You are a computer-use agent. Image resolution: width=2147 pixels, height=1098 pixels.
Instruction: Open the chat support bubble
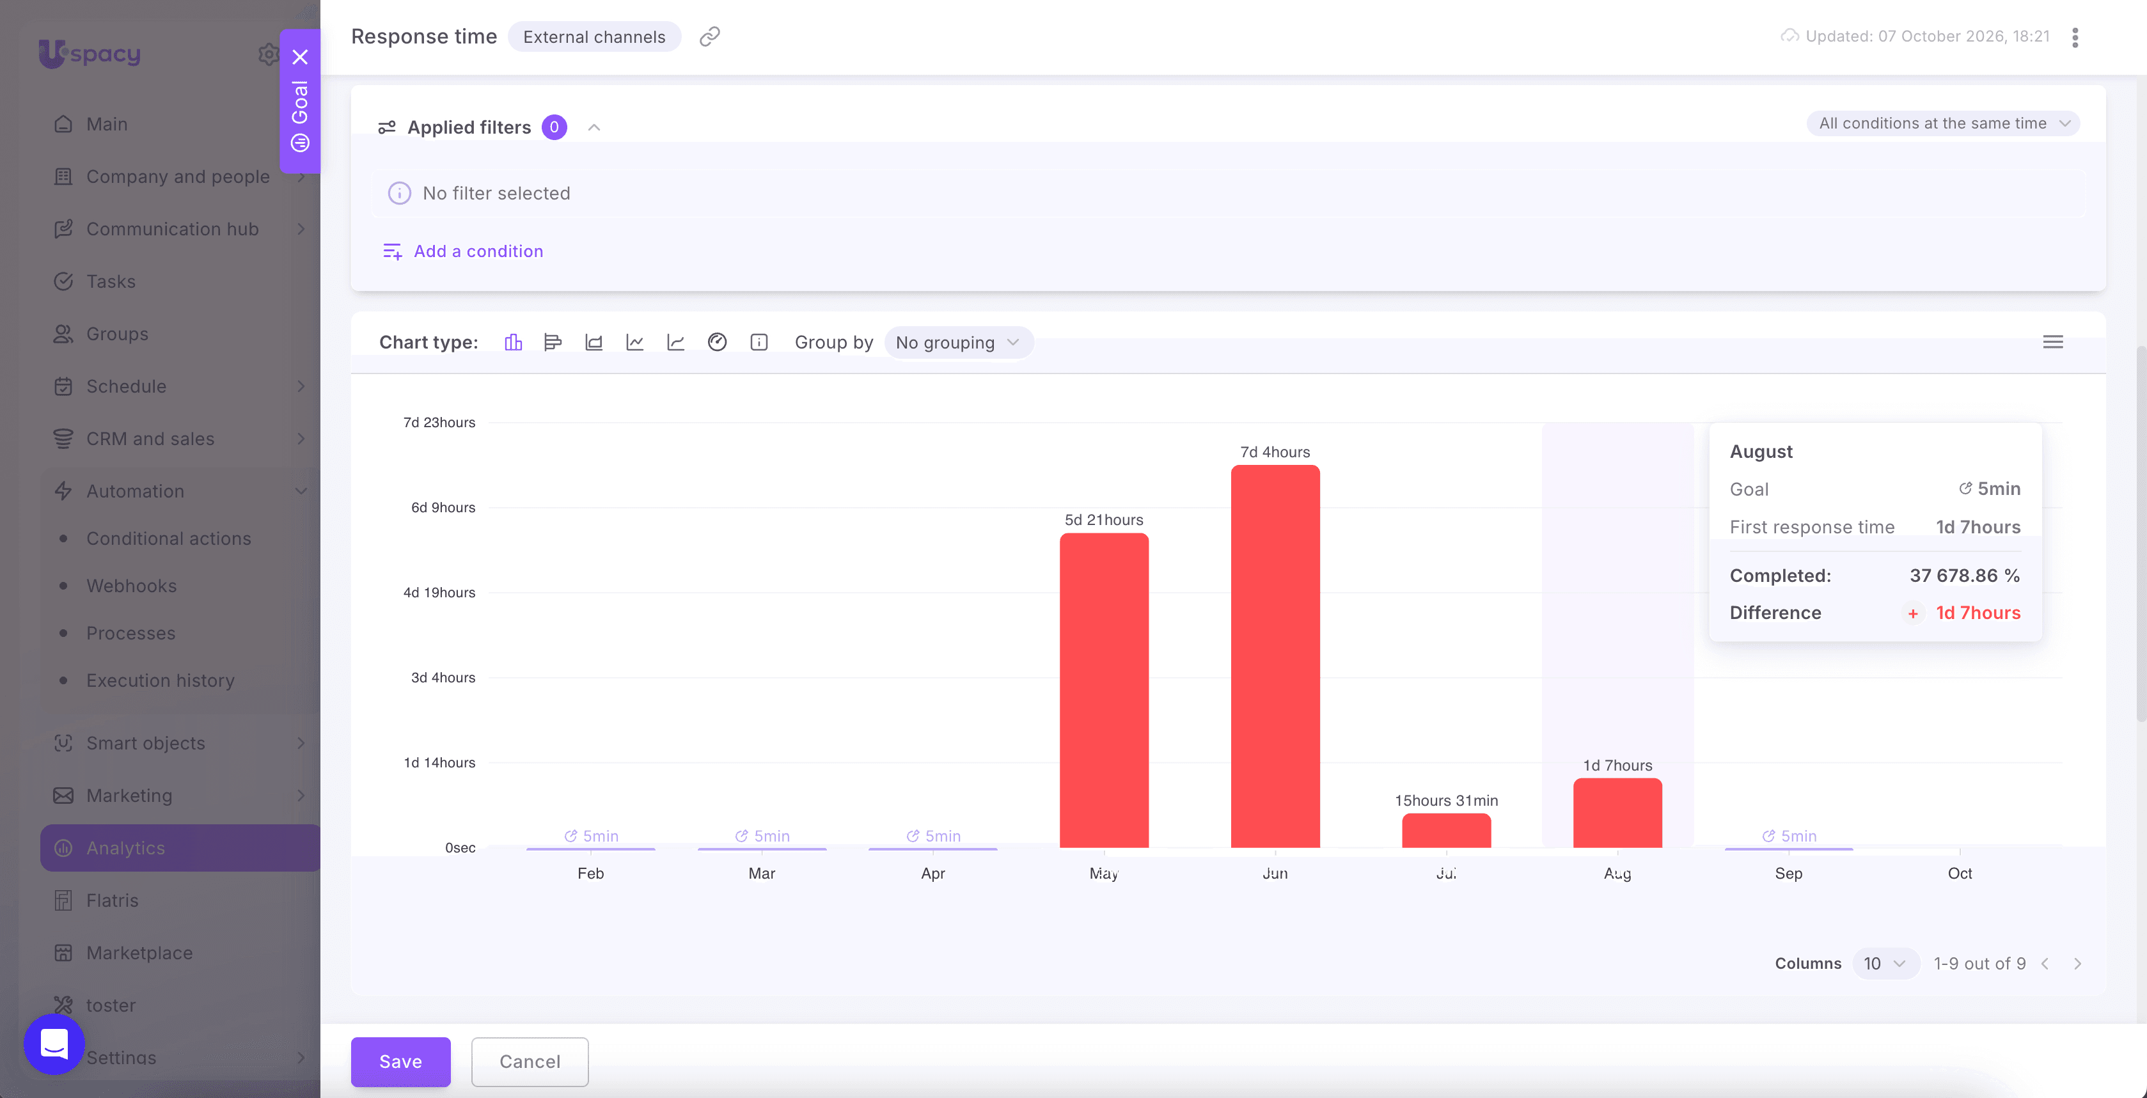(x=54, y=1044)
